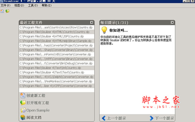Open the 文件(F) menu
Viewport: 195px width, 122px height.
[x=6, y=6]
